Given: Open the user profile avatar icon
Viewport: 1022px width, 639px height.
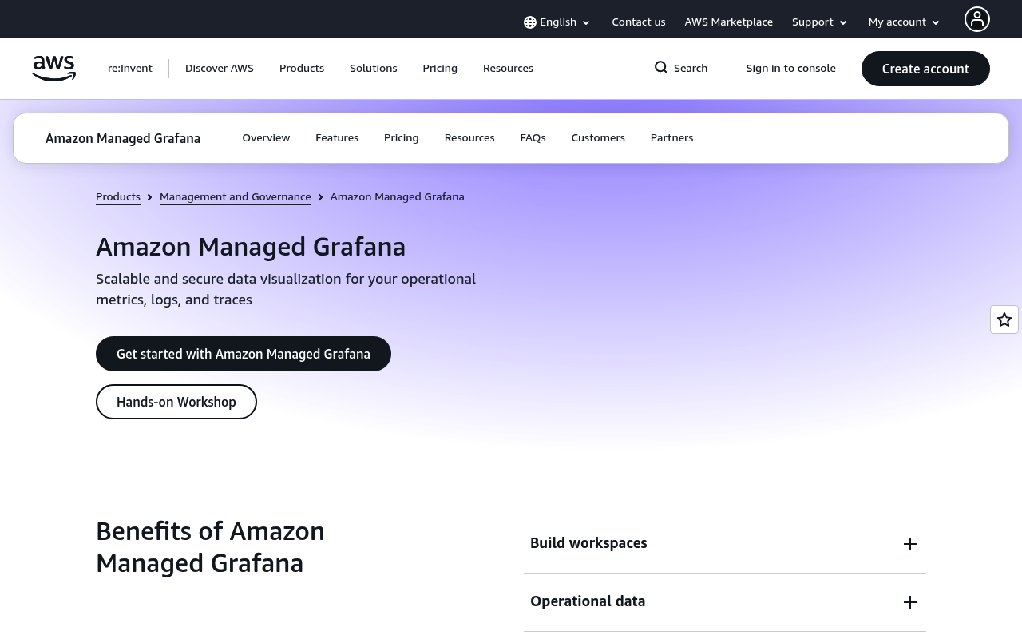Looking at the screenshot, I should point(977,19).
